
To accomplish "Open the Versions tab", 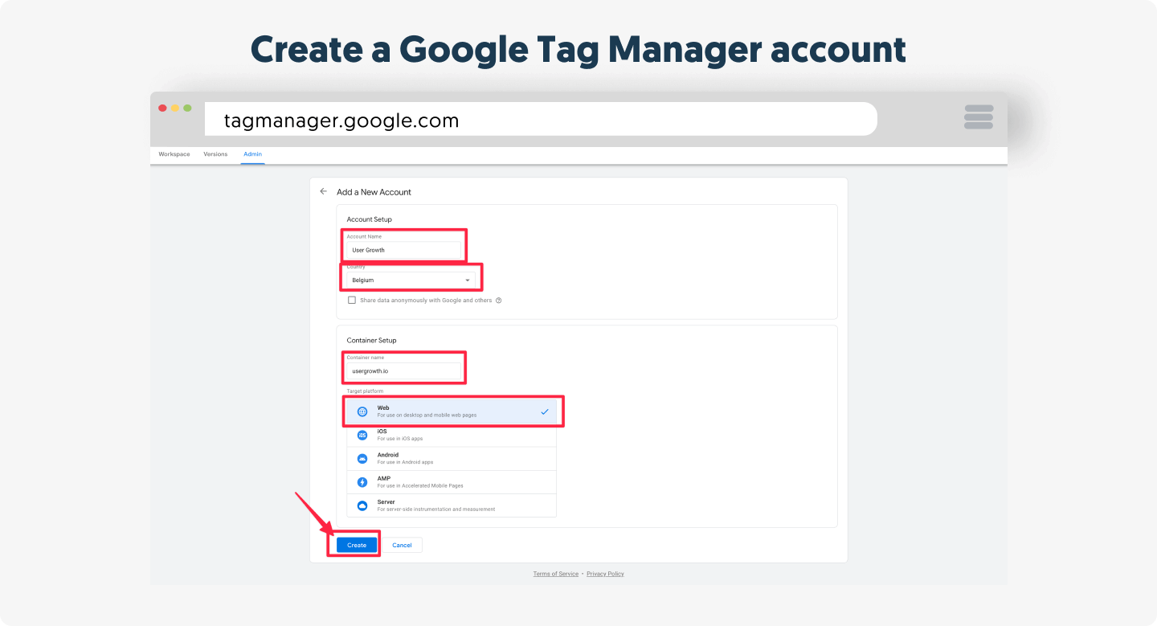I will (215, 154).
